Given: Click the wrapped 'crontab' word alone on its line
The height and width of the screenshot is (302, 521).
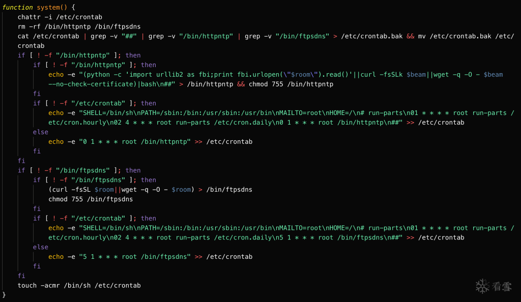Looking at the screenshot, I should coord(31,46).
